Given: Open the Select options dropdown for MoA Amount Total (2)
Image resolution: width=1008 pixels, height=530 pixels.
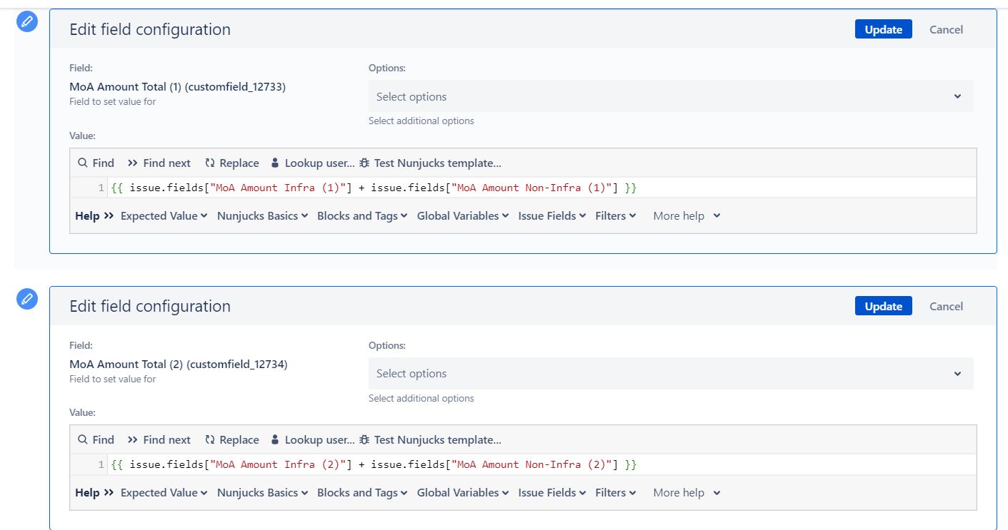Looking at the screenshot, I should point(671,373).
